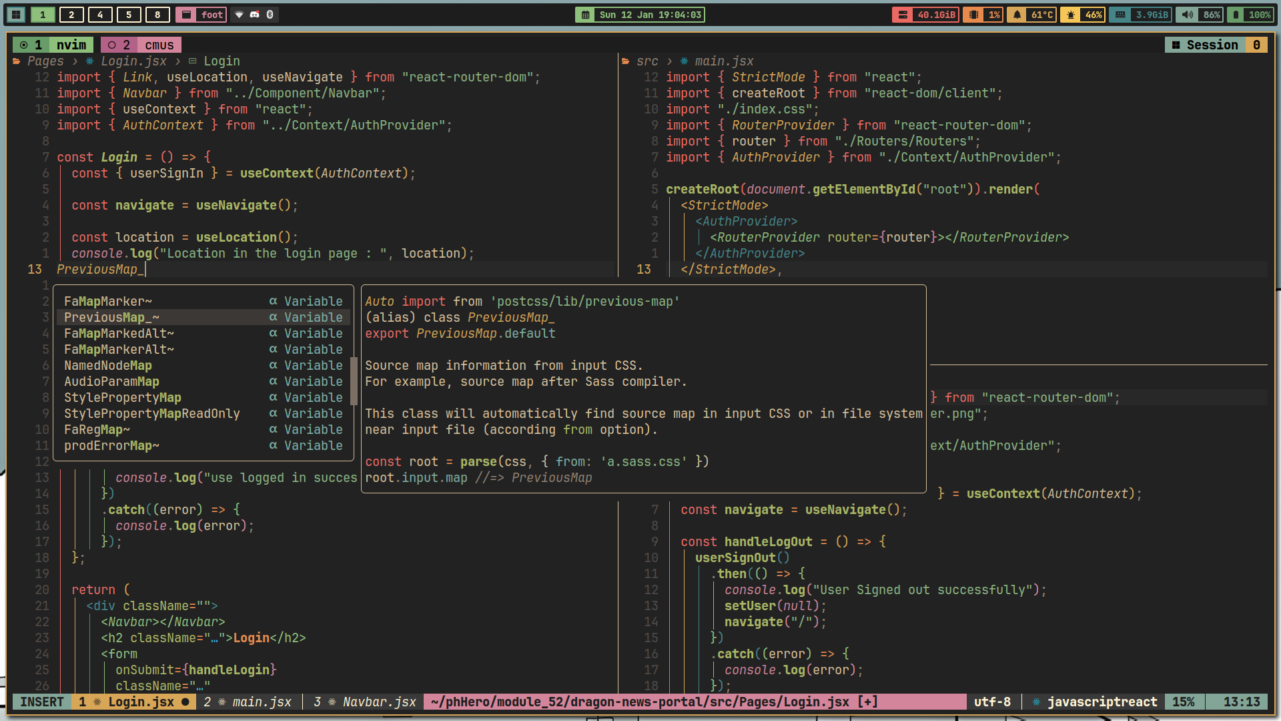Viewport: 1281px width, 721px height.
Task: Click the foot terminal window icon
Action: tap(187, 15)
